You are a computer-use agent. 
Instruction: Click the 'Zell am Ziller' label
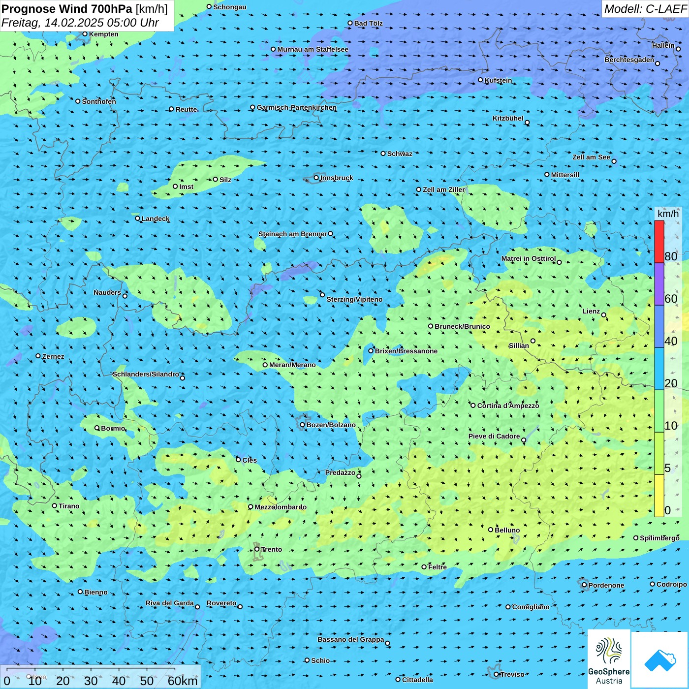[444, 189]
